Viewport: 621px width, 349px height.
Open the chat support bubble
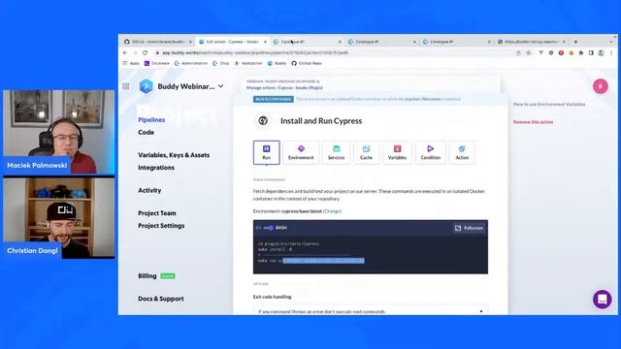tap(602, 300)
